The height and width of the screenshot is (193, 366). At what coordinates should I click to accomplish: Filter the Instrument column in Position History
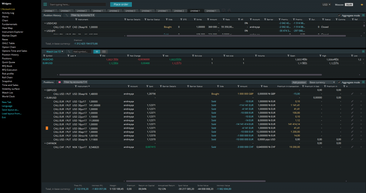tap(76, 20)
